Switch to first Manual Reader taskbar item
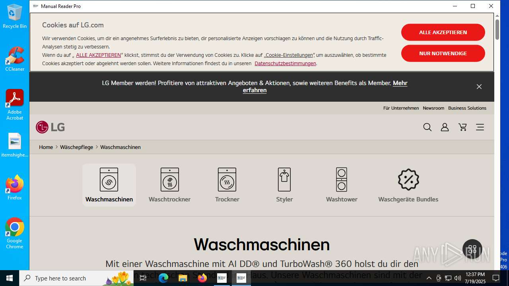 222,278
